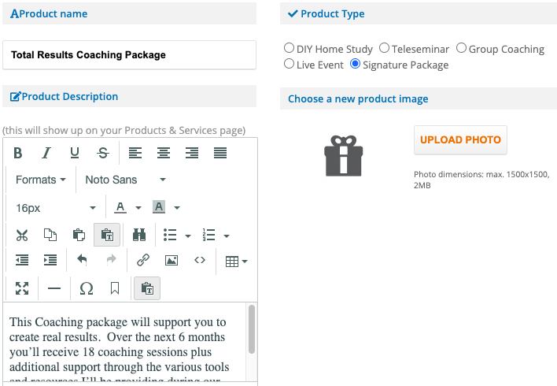Select the Live Event radio button
The height and width of the screenshot is (386, 557).
290,65
